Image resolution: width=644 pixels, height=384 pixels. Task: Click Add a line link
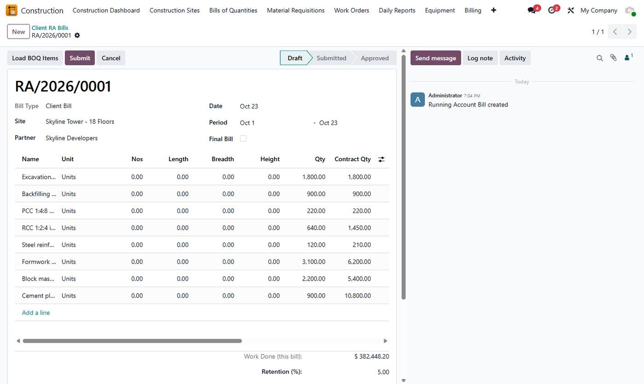point(36,313)
